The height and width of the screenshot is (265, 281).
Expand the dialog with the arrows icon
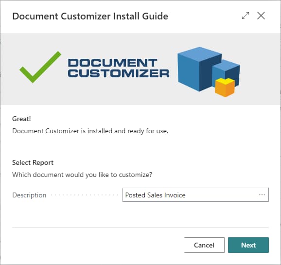pyautogui.click(x=246, y=16)
